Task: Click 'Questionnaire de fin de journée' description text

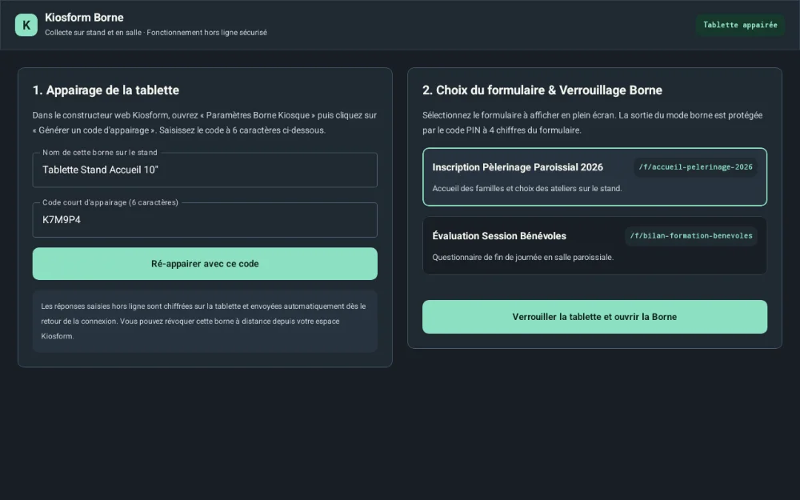Action: (523, 257)
